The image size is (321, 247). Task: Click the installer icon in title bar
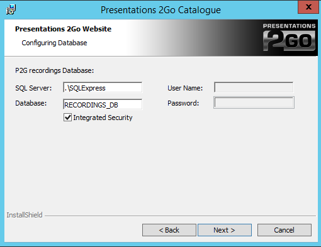tap(11, 9)
